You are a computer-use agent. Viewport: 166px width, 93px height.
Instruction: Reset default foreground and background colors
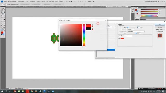[1, 34]
